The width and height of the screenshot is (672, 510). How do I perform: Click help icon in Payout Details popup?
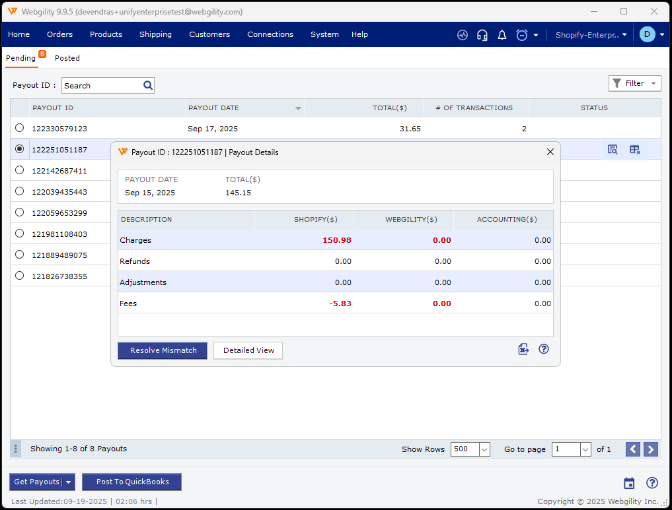[x=544, y=350]
